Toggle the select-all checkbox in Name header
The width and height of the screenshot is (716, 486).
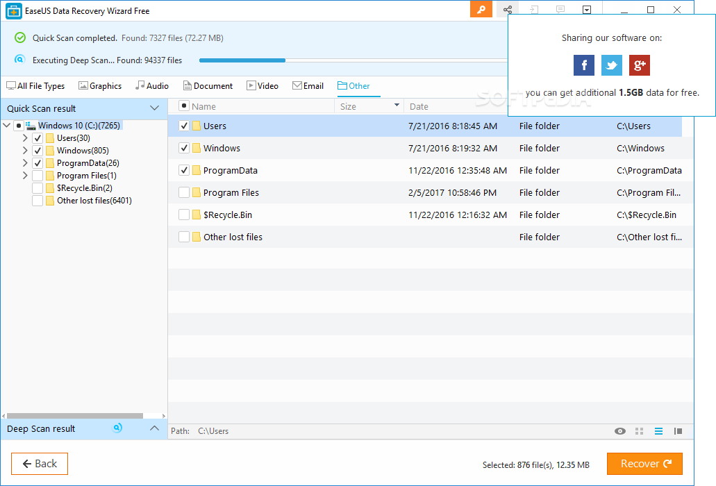(183, 106)
